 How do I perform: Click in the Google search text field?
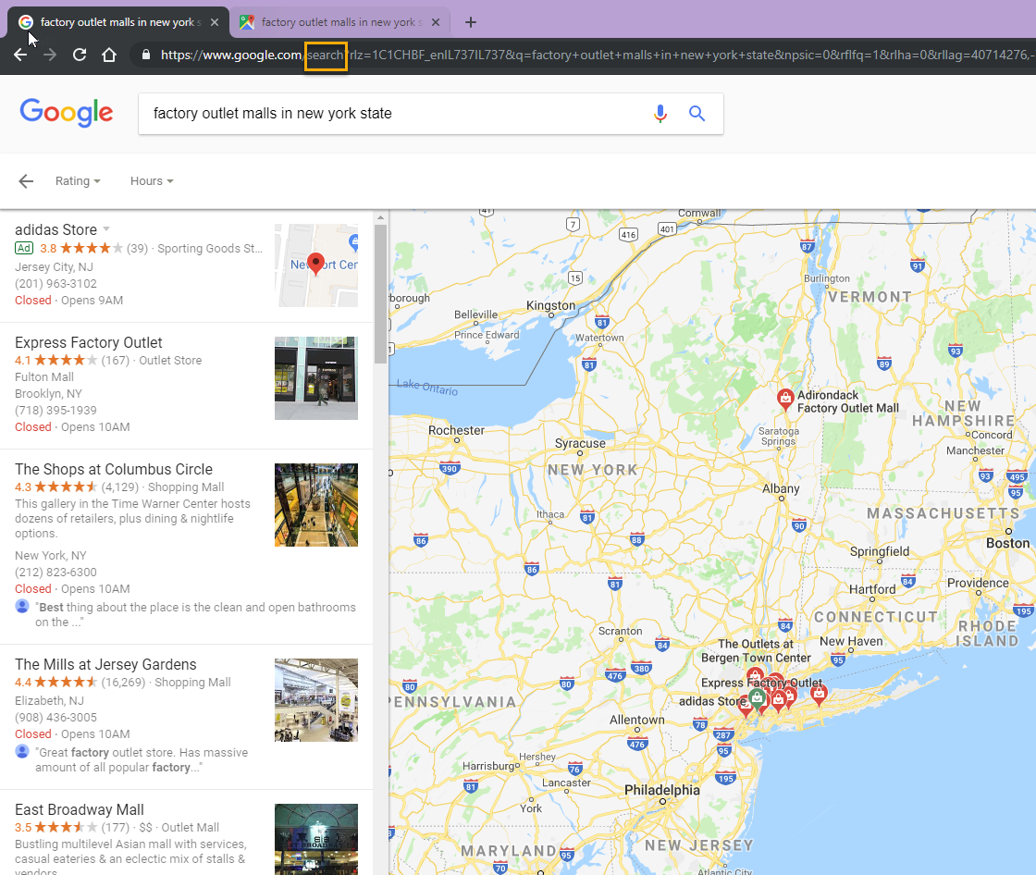pyautogui.click(x=388, y=114)
